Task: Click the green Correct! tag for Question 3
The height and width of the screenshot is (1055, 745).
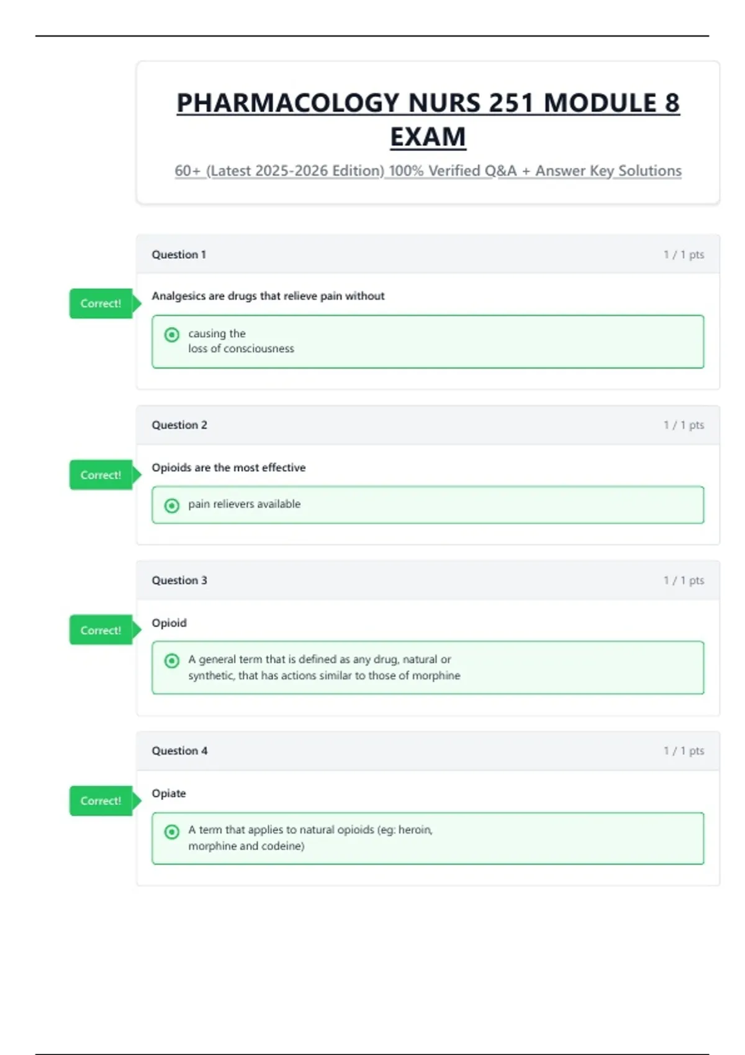Action: coord(101,630)
